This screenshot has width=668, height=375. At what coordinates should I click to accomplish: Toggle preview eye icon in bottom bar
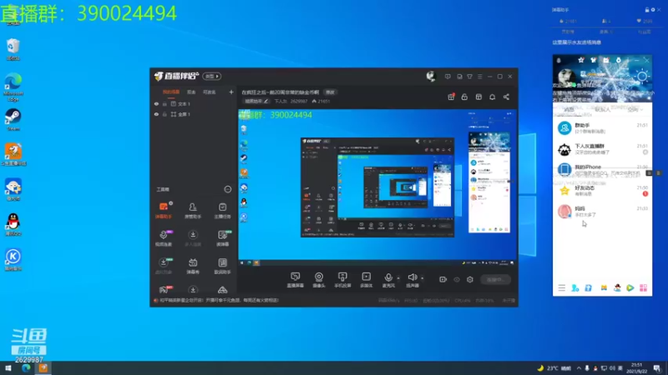(457, 279)
